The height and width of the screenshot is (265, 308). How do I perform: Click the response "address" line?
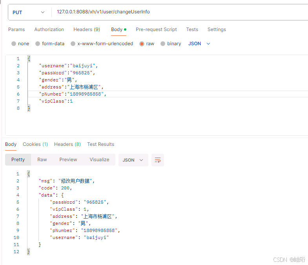pyautogui.click(x=84, y=216)
